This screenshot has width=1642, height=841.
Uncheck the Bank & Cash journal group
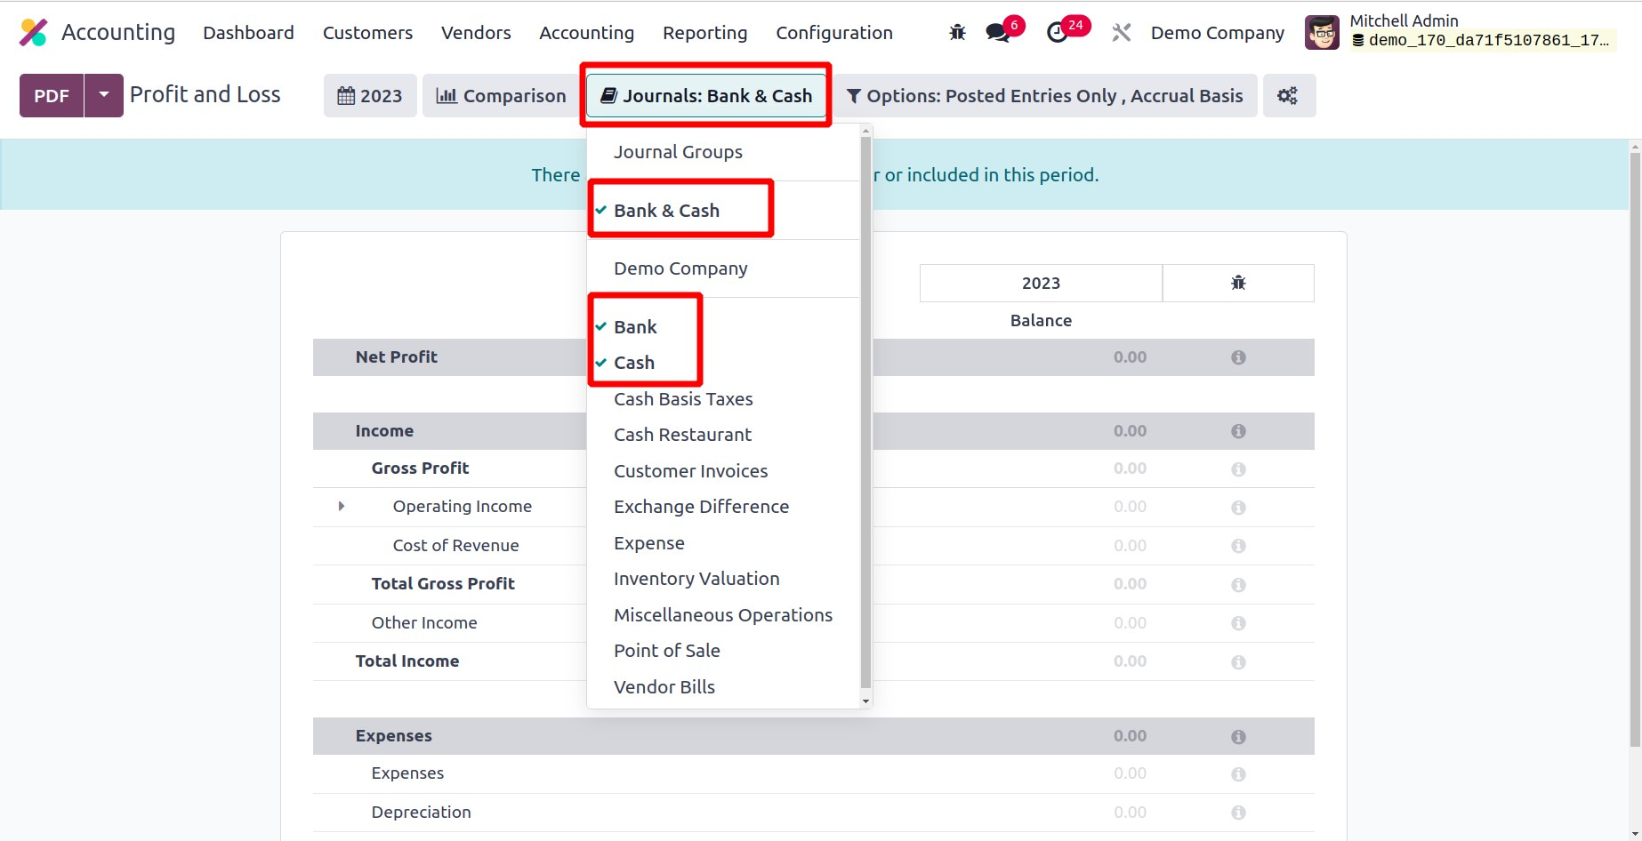tap(666, 211)
